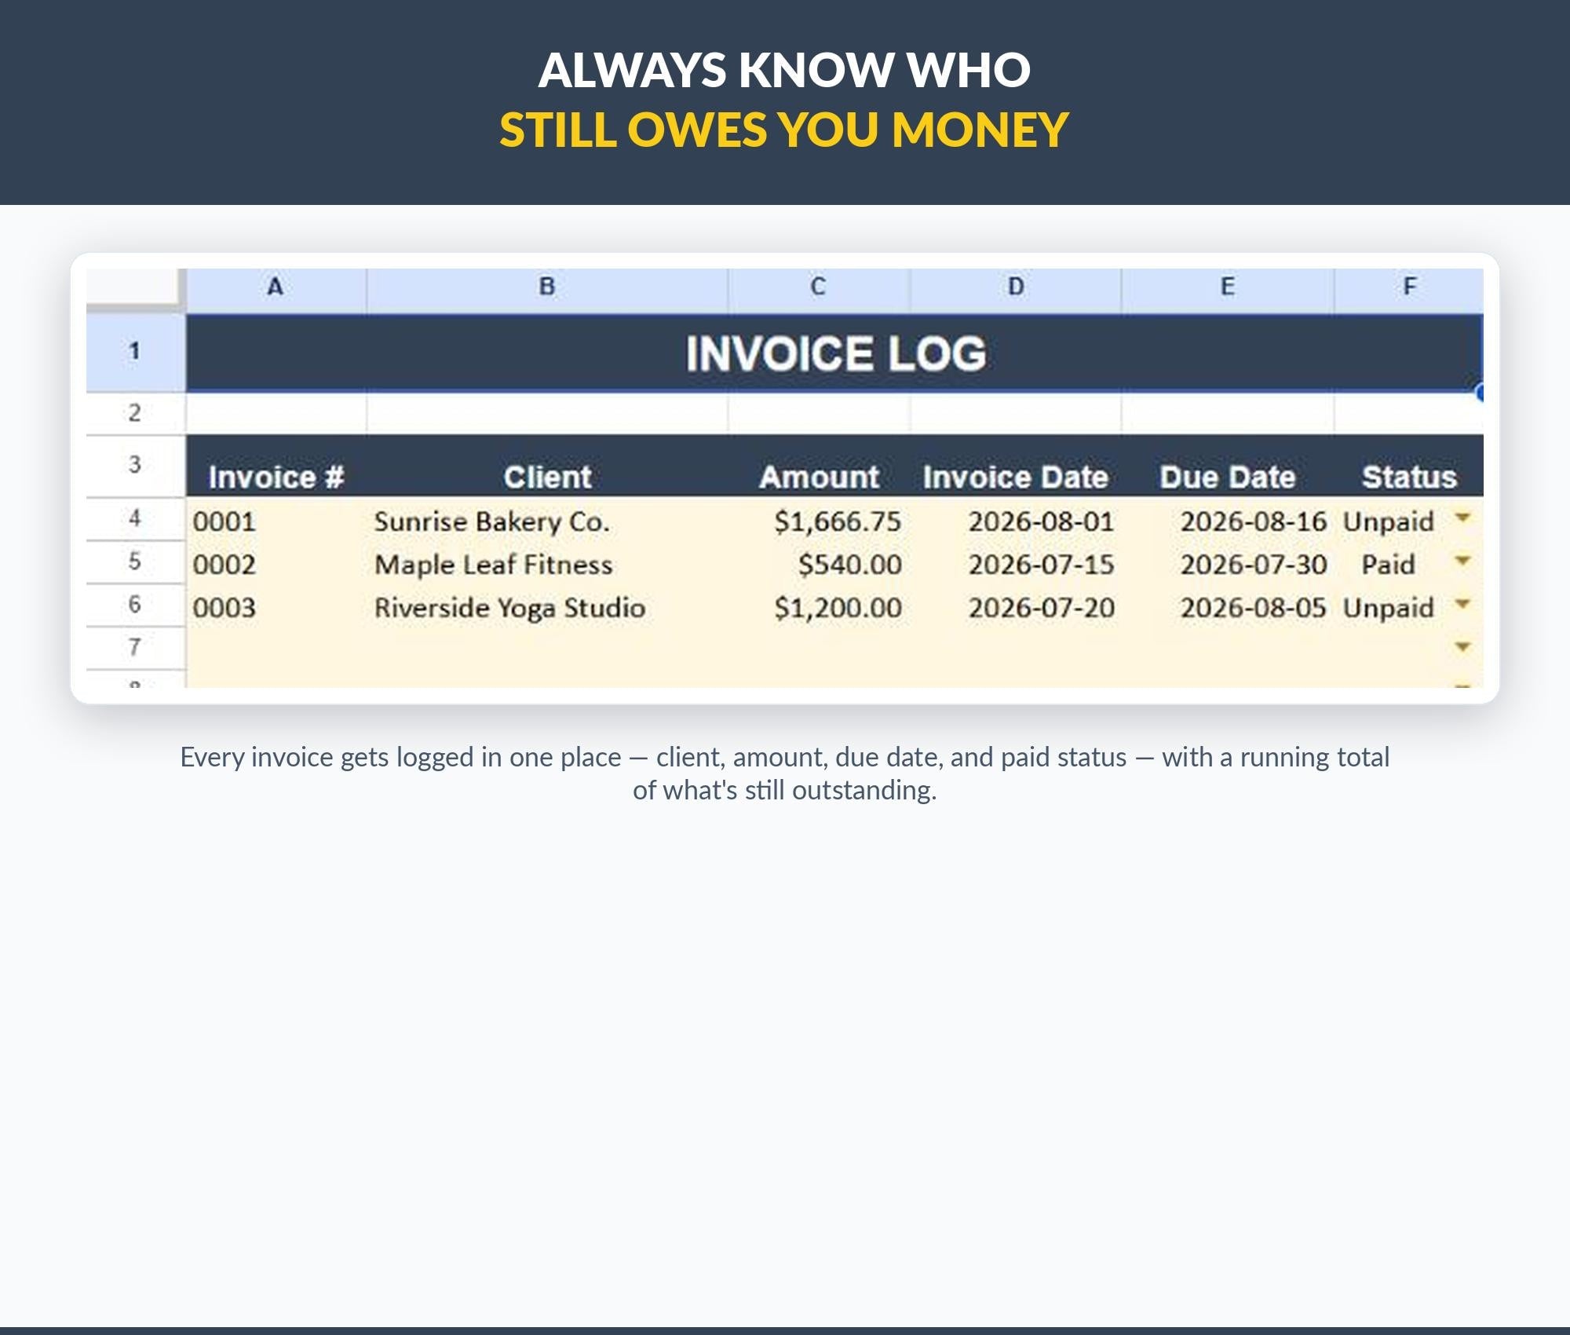The image size is (1570, 1335).
Task: Select row 6 header
Action: 135,605
